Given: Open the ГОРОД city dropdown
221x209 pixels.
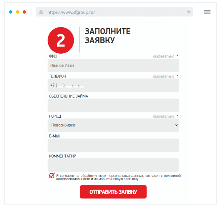Looking at the screenshot, I should click(x=113, y=125).
